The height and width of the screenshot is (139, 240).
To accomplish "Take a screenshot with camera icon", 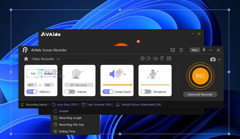I will click(213, 59).
